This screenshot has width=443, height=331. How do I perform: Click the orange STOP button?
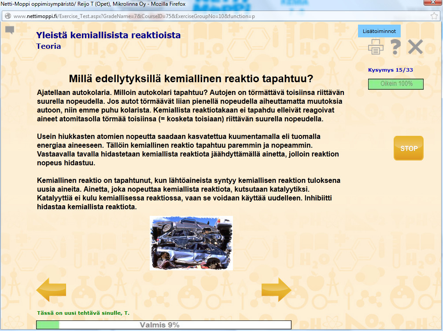pyautogui.click(x=409, y=148)
